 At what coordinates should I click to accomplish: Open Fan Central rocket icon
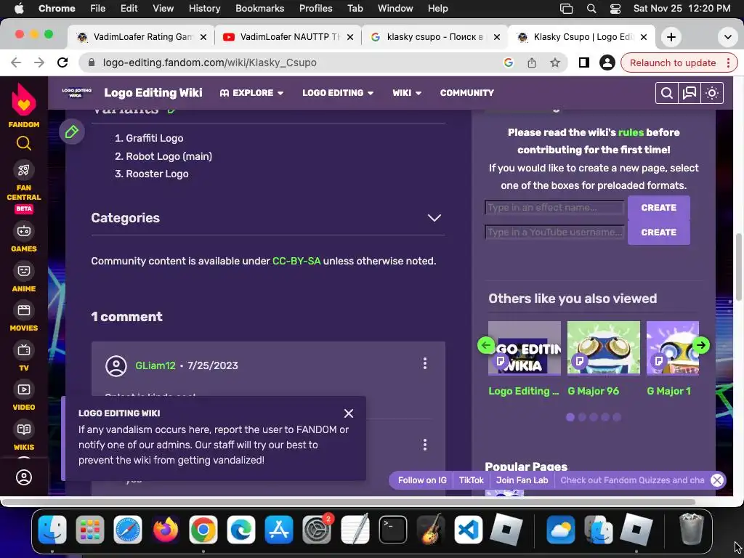(x=24, y=170)
